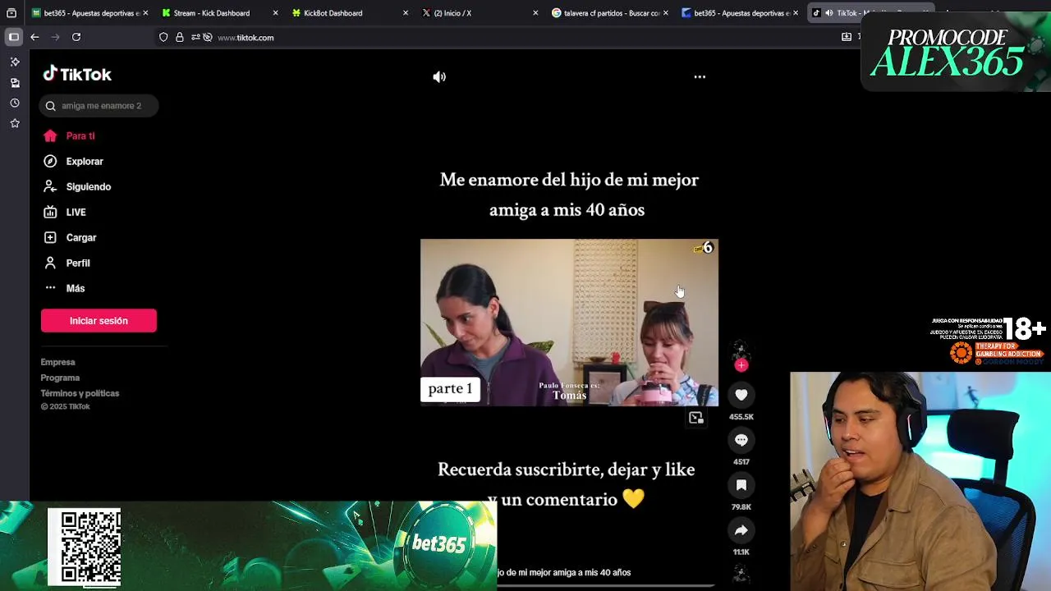Reload the TikTok page
This screenshot has height=591, width=1051.
[76, 37]
